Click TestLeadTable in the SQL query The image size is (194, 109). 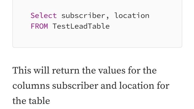pyautogui.click(x=81, y=26)
